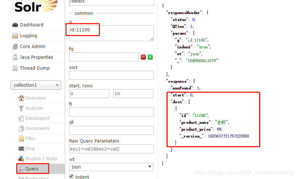Go to the Documents page
Screen dimensions: 296x179
[38, 128]
